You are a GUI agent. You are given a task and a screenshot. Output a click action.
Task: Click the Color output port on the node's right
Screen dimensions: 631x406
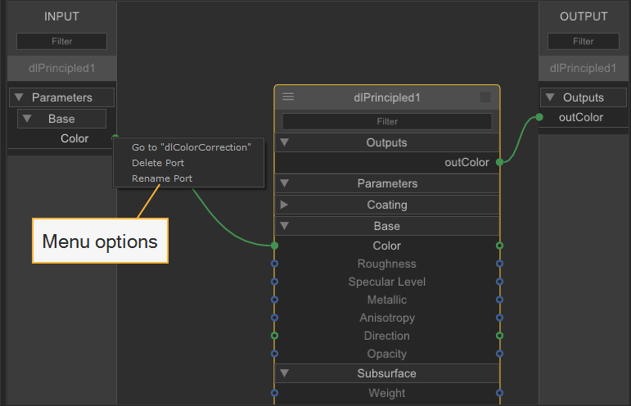[499, 245]
